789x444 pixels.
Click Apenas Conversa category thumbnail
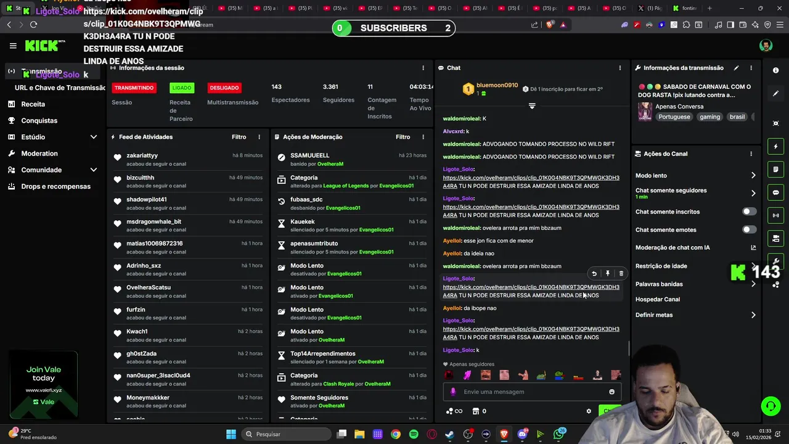click(x=645, y=112)
